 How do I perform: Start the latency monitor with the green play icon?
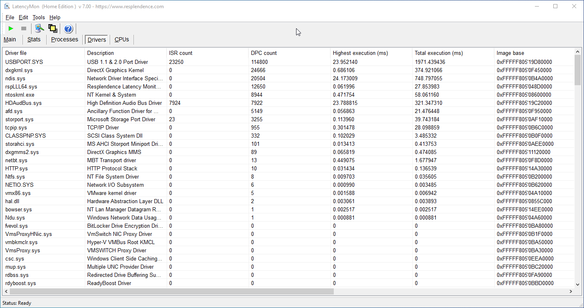pyautogui.click(x=11, y=29)
